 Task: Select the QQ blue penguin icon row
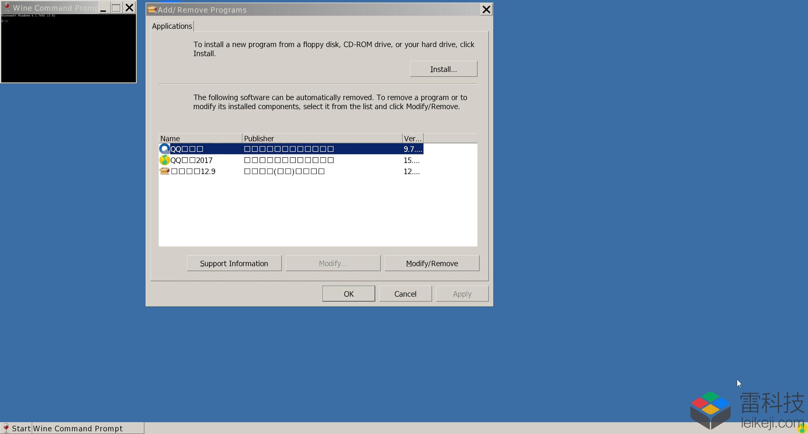291,149
